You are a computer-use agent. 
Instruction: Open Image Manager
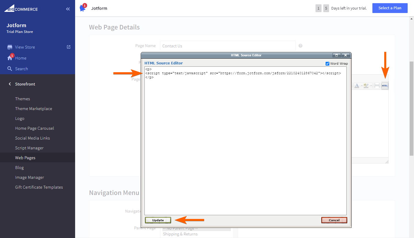coord(29,177)
